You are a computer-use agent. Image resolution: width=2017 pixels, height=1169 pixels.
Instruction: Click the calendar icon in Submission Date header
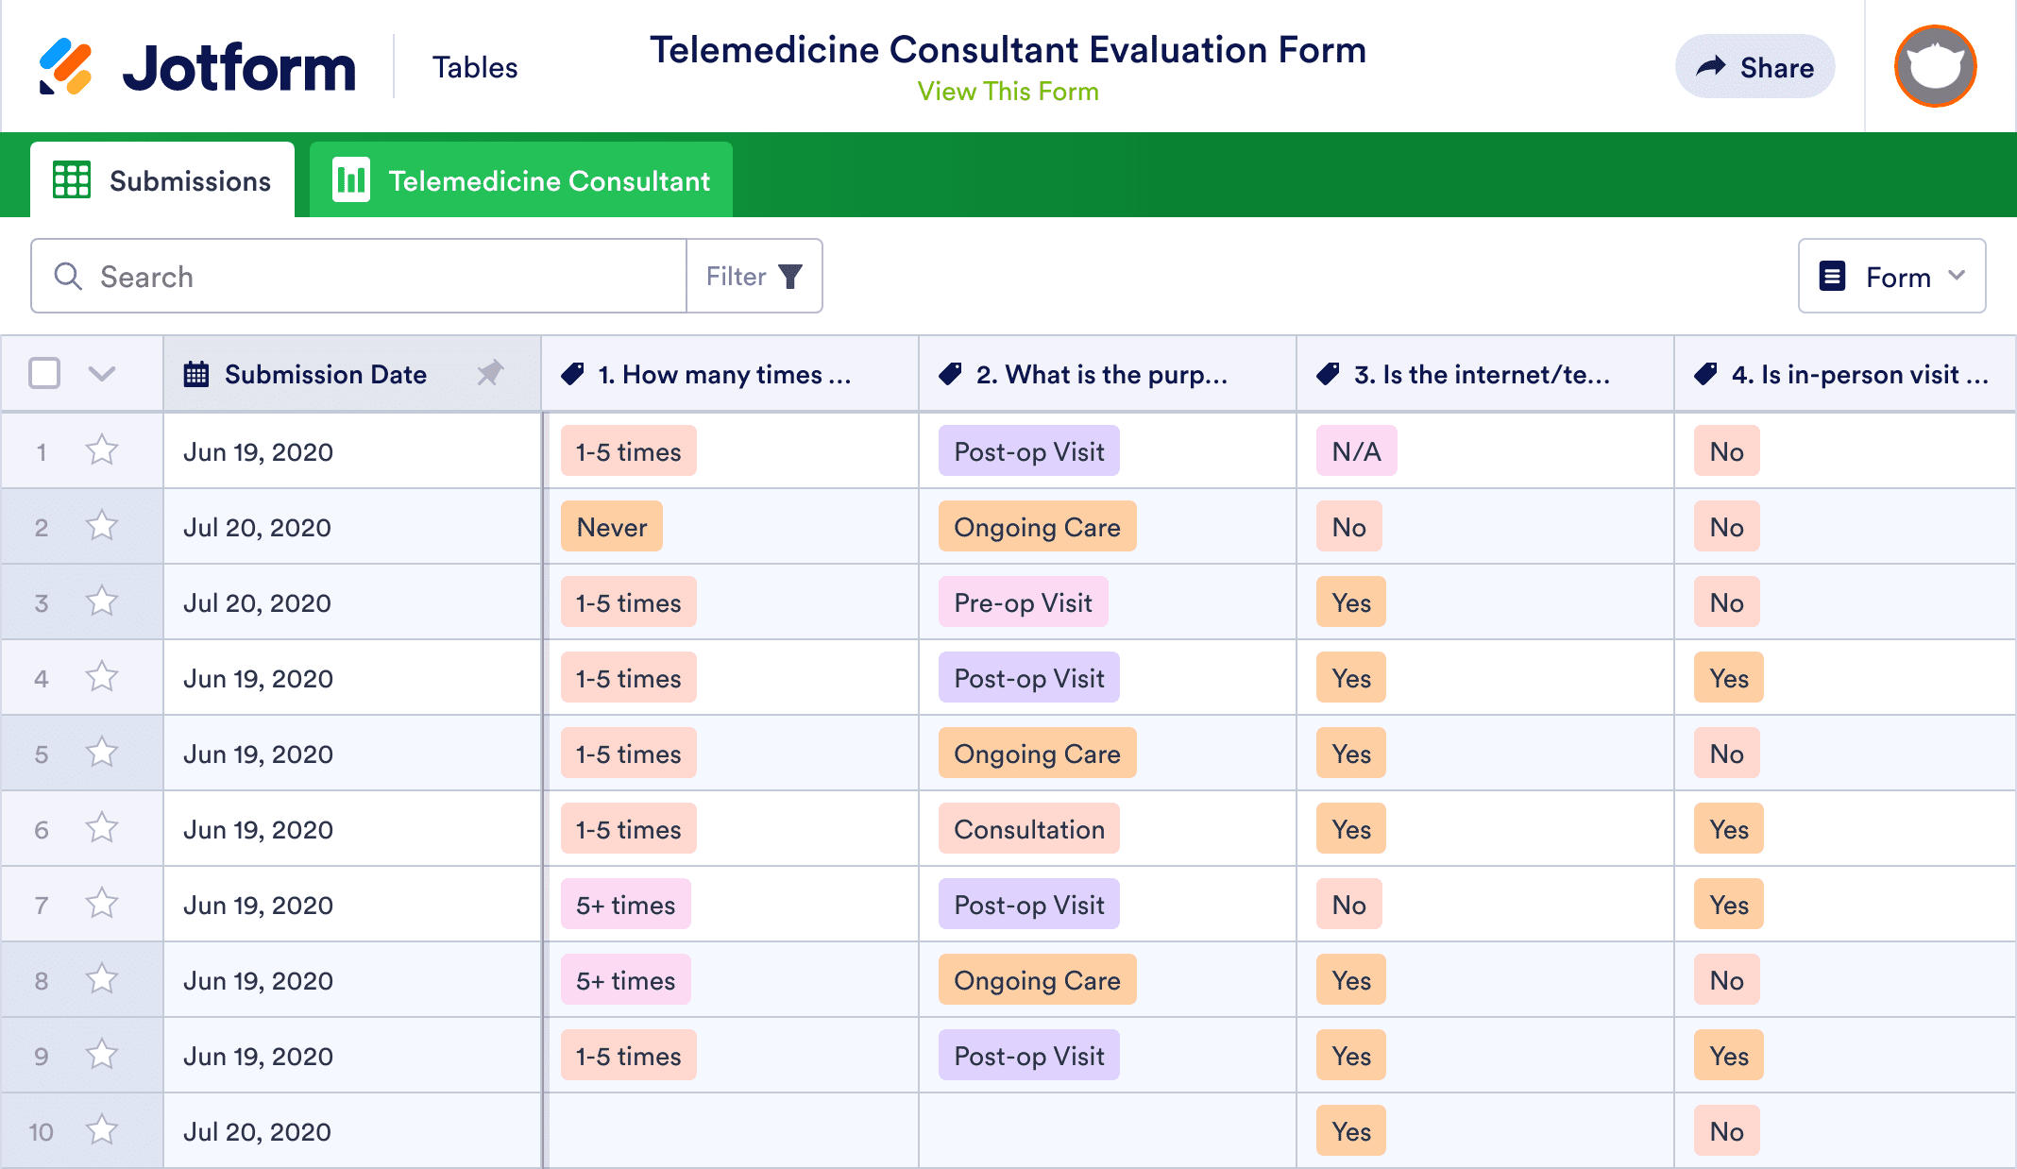point(196,374)
